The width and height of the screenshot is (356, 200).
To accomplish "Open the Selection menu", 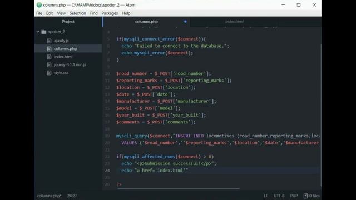I will (x=78, y=13).
